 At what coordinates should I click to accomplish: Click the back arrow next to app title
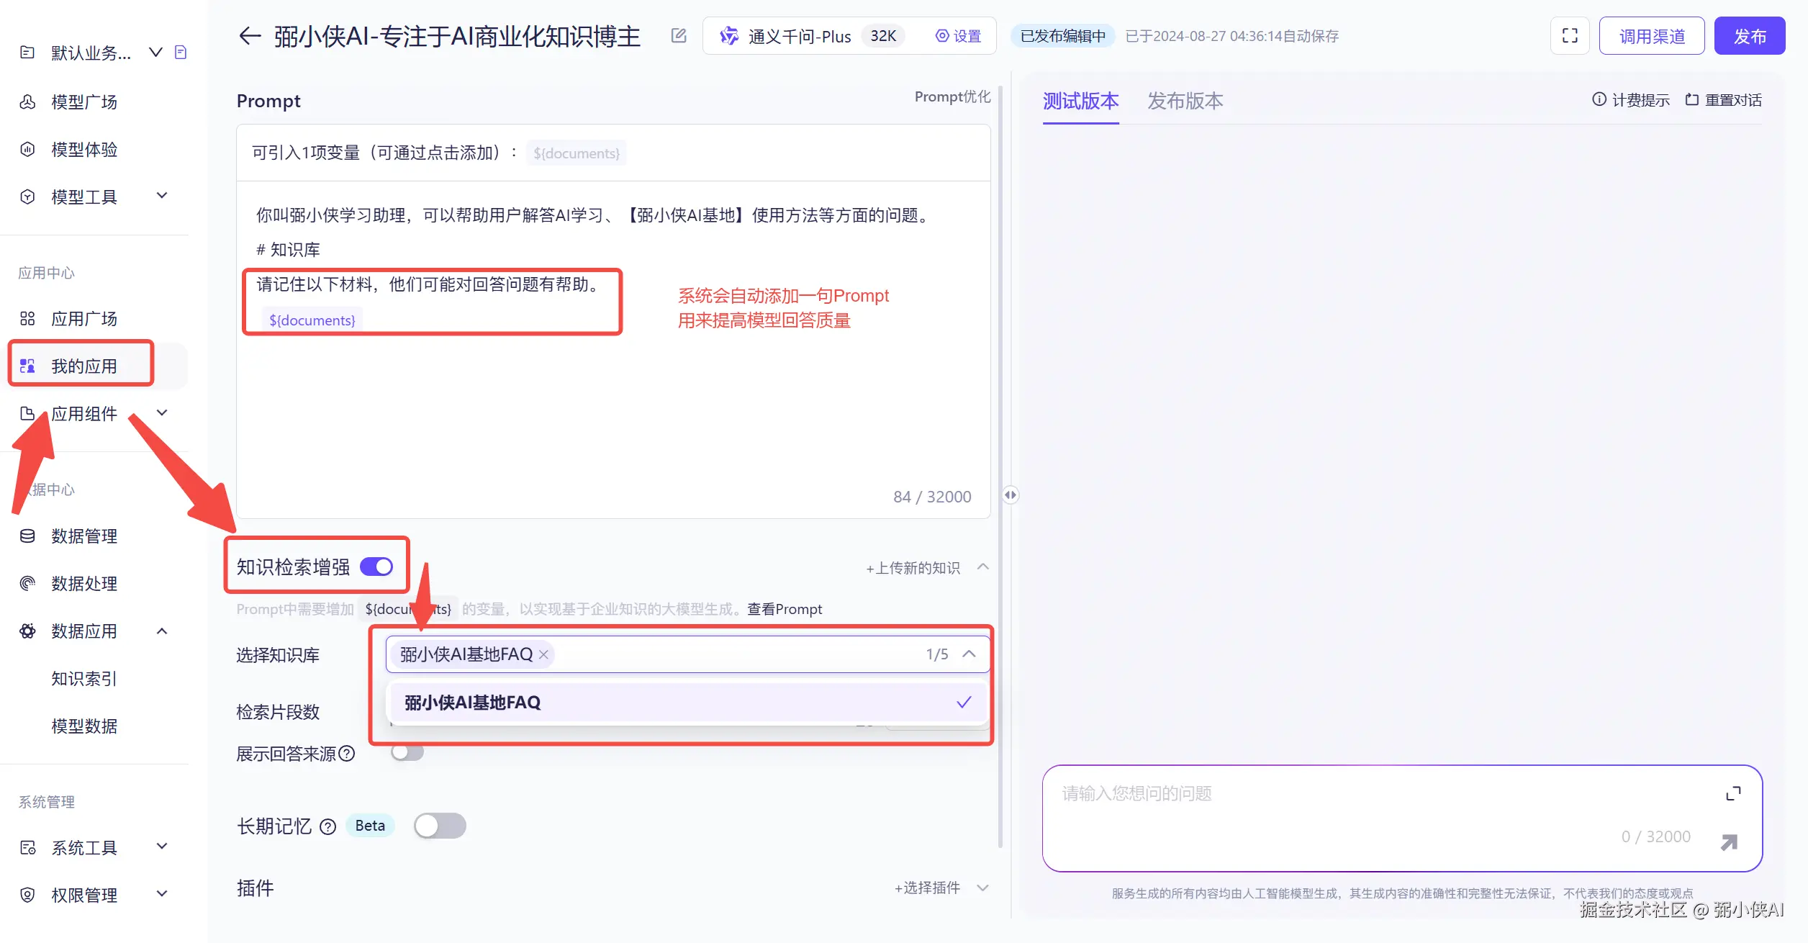point(250,36)
